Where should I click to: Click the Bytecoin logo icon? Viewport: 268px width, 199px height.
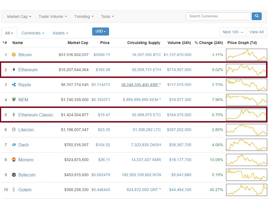(14, 175)
